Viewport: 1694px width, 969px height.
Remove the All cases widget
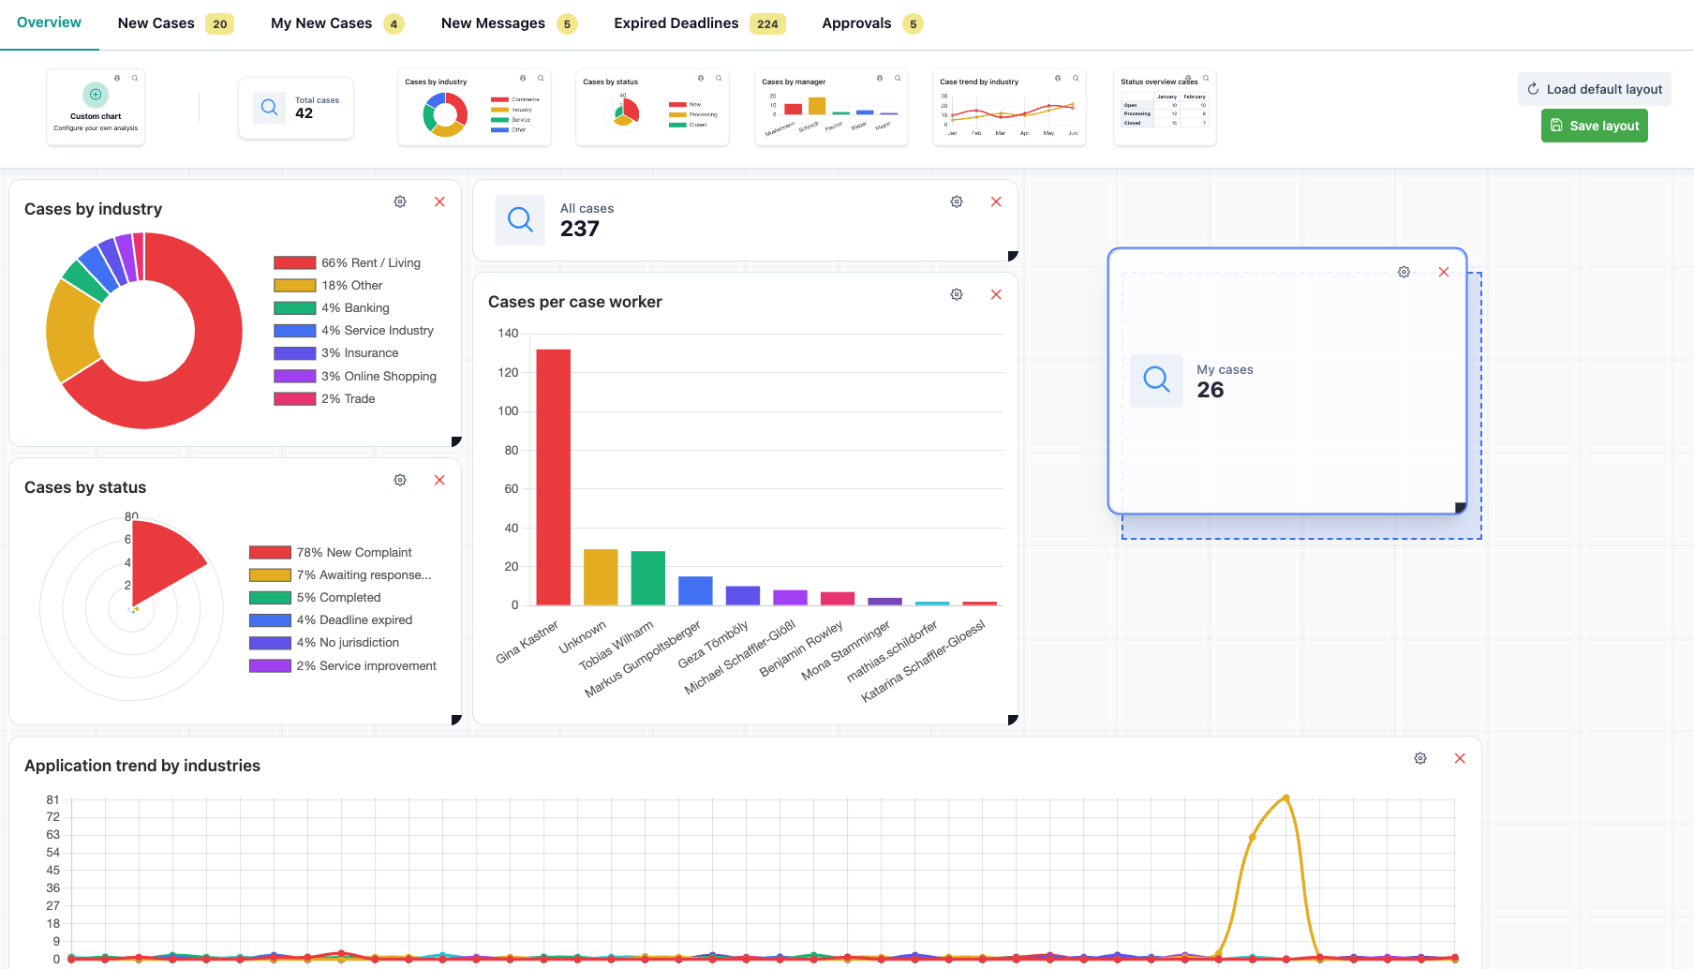(x=996, y=201)
